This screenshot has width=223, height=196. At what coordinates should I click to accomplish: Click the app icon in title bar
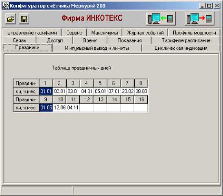click(x=6, y=6)
